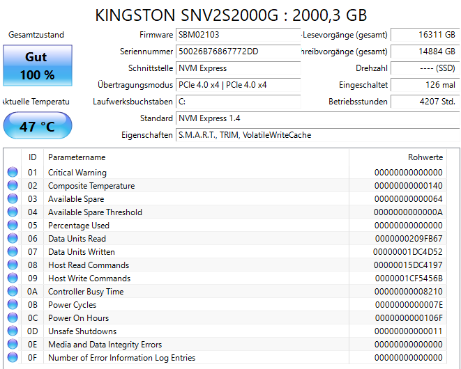This screenshot has width=461, height=369.
Task: Click raw value 0000000000140
Action: click(x=409, y=186)
